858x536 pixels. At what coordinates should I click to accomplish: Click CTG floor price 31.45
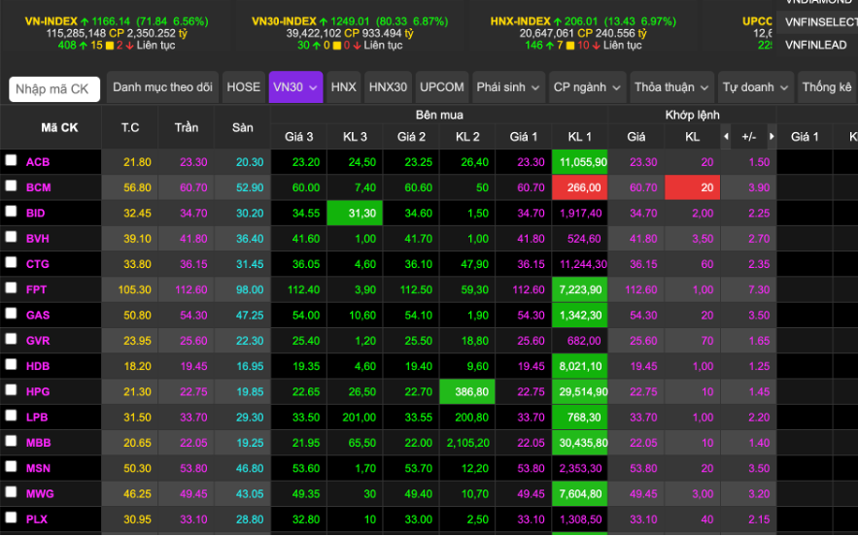tap(250, 264)
